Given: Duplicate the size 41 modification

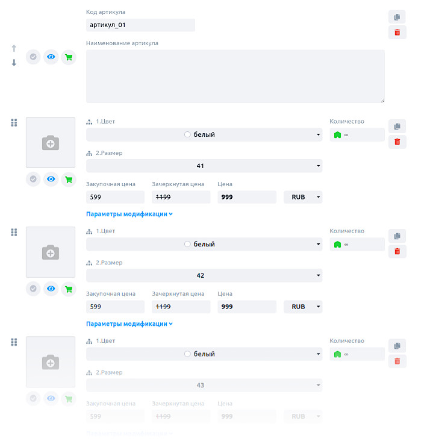Looking at the screenshot, I should point(397,127).
